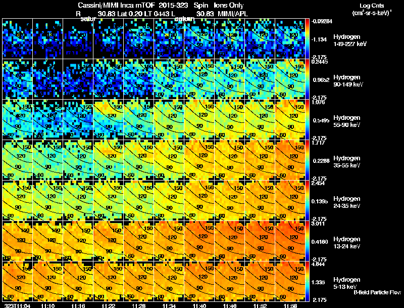Click the color bar for the 5-13 keV row
Screen dimensions: 404x308
[307, 282]
